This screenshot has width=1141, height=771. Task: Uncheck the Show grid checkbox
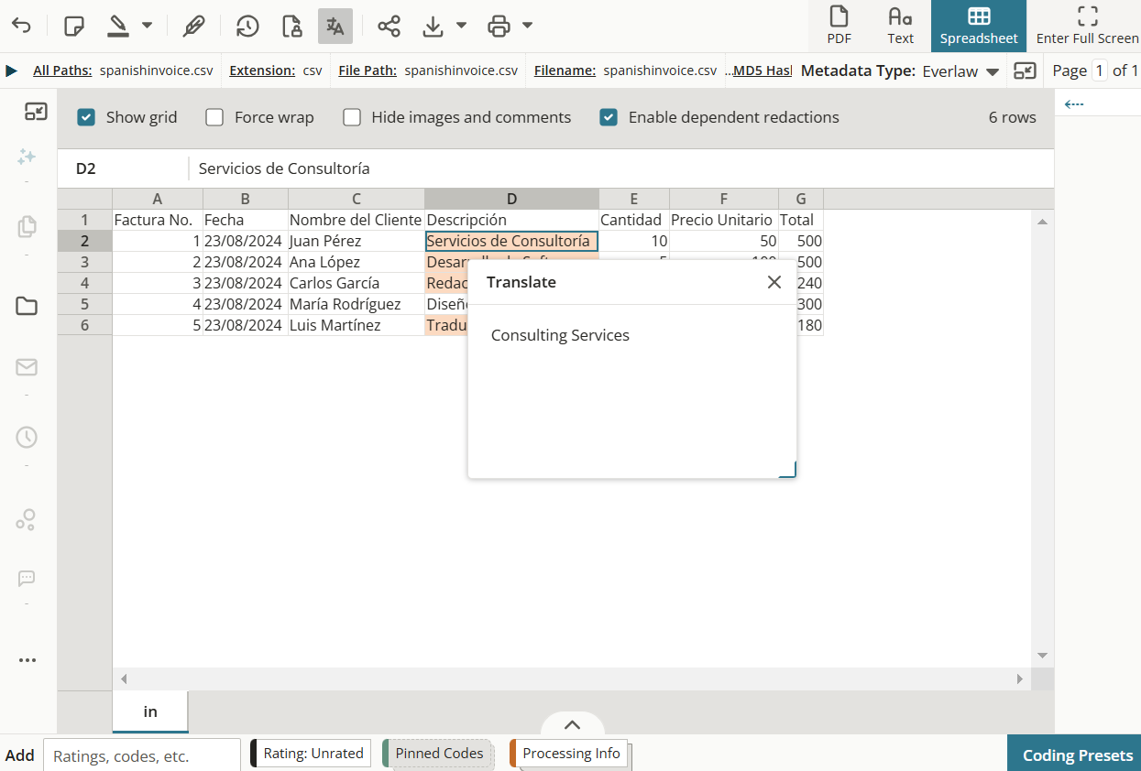pyautogui.click(x=86, y=117)
